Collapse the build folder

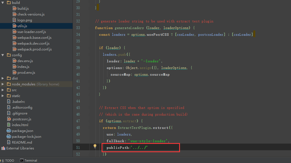coord(3,2)
